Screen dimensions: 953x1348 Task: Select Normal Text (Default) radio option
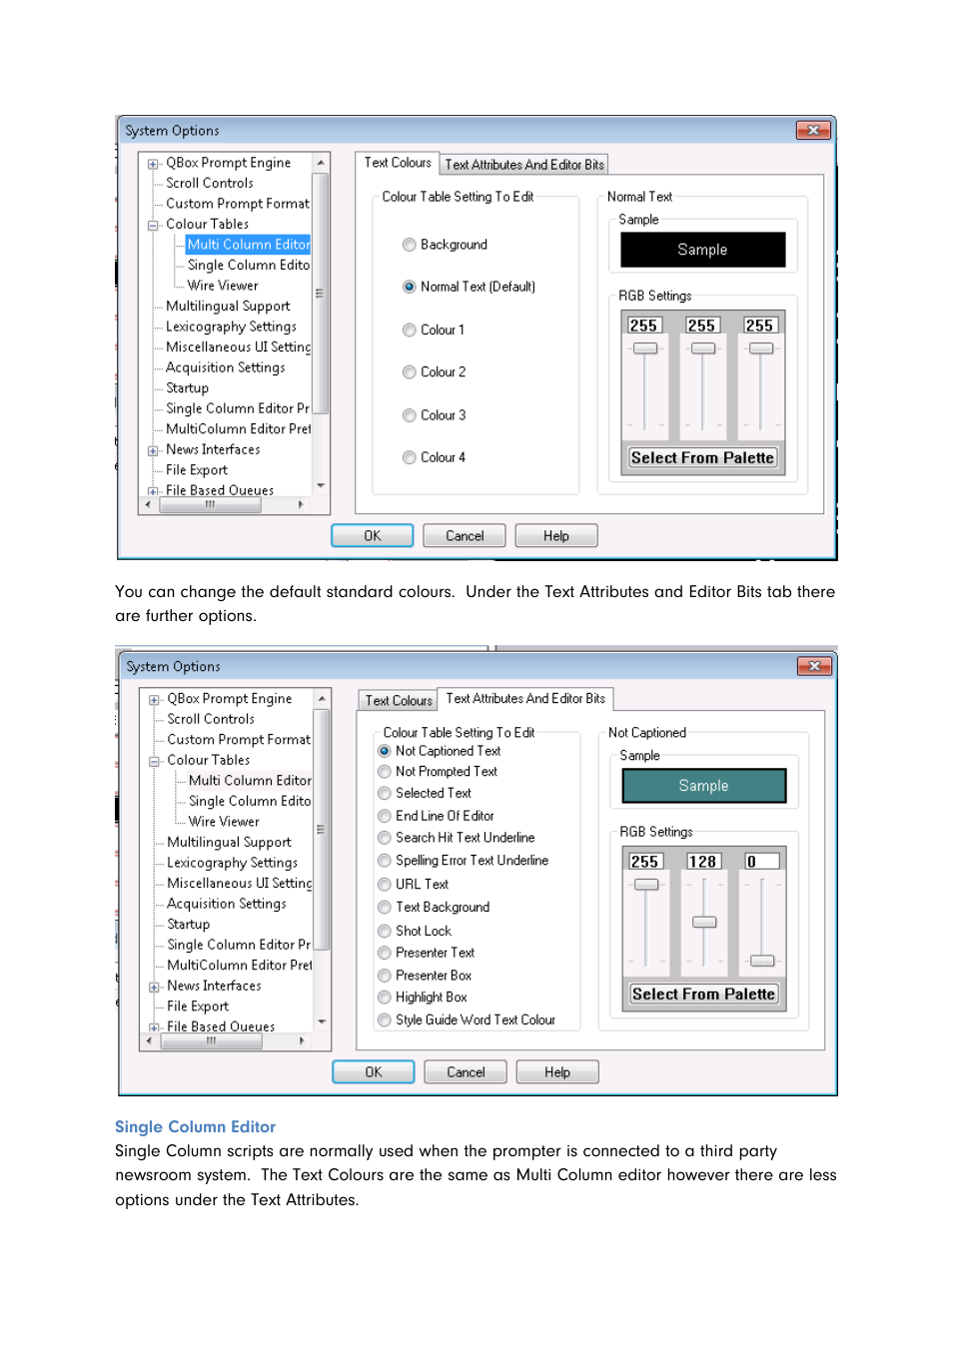tap(409, 287)
